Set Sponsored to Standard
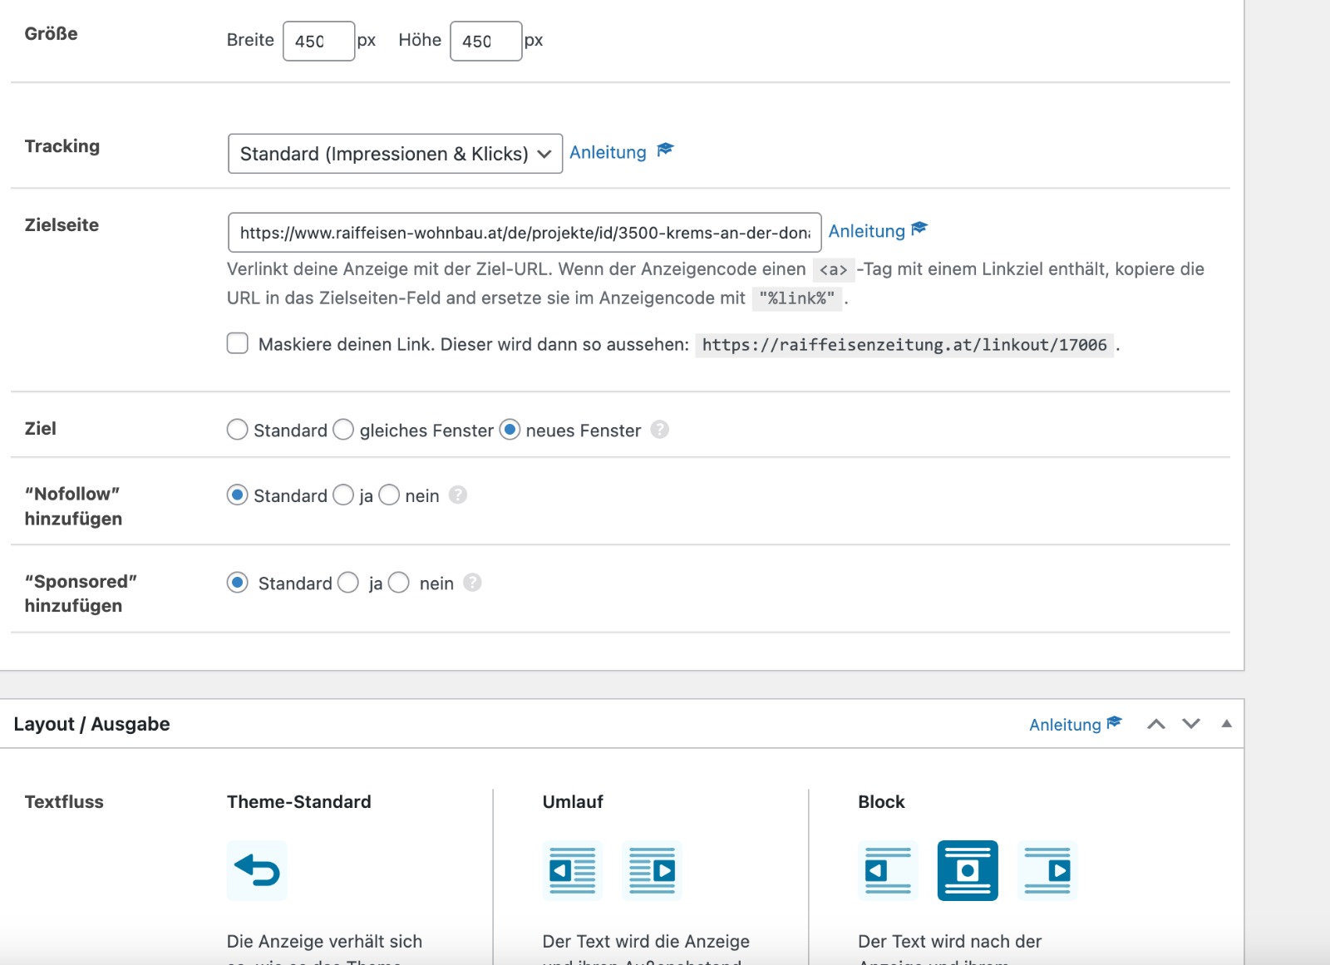 (238, 583)
